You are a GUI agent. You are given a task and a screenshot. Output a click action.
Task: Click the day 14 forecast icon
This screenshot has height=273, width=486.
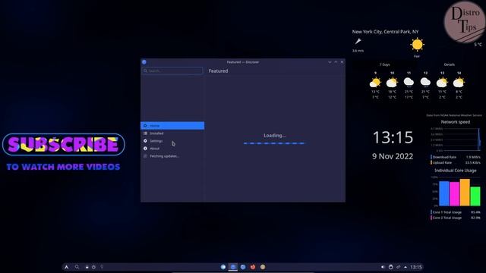(x=459, y=83)
